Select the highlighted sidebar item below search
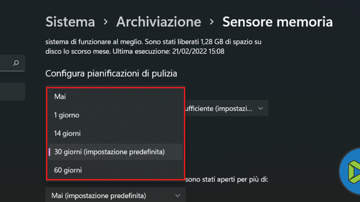 (12, 91)
